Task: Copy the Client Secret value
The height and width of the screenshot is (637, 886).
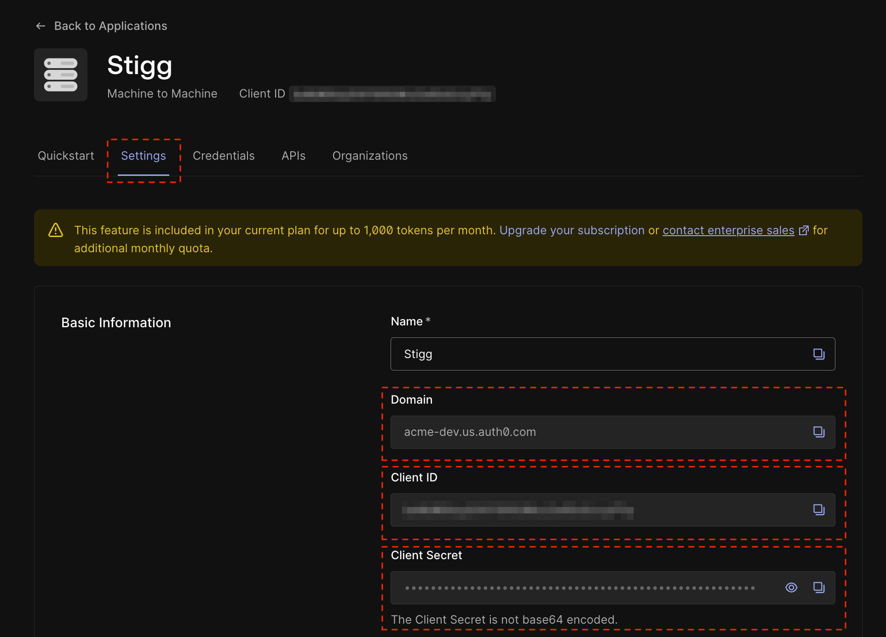Action: [x=819, y=587]
